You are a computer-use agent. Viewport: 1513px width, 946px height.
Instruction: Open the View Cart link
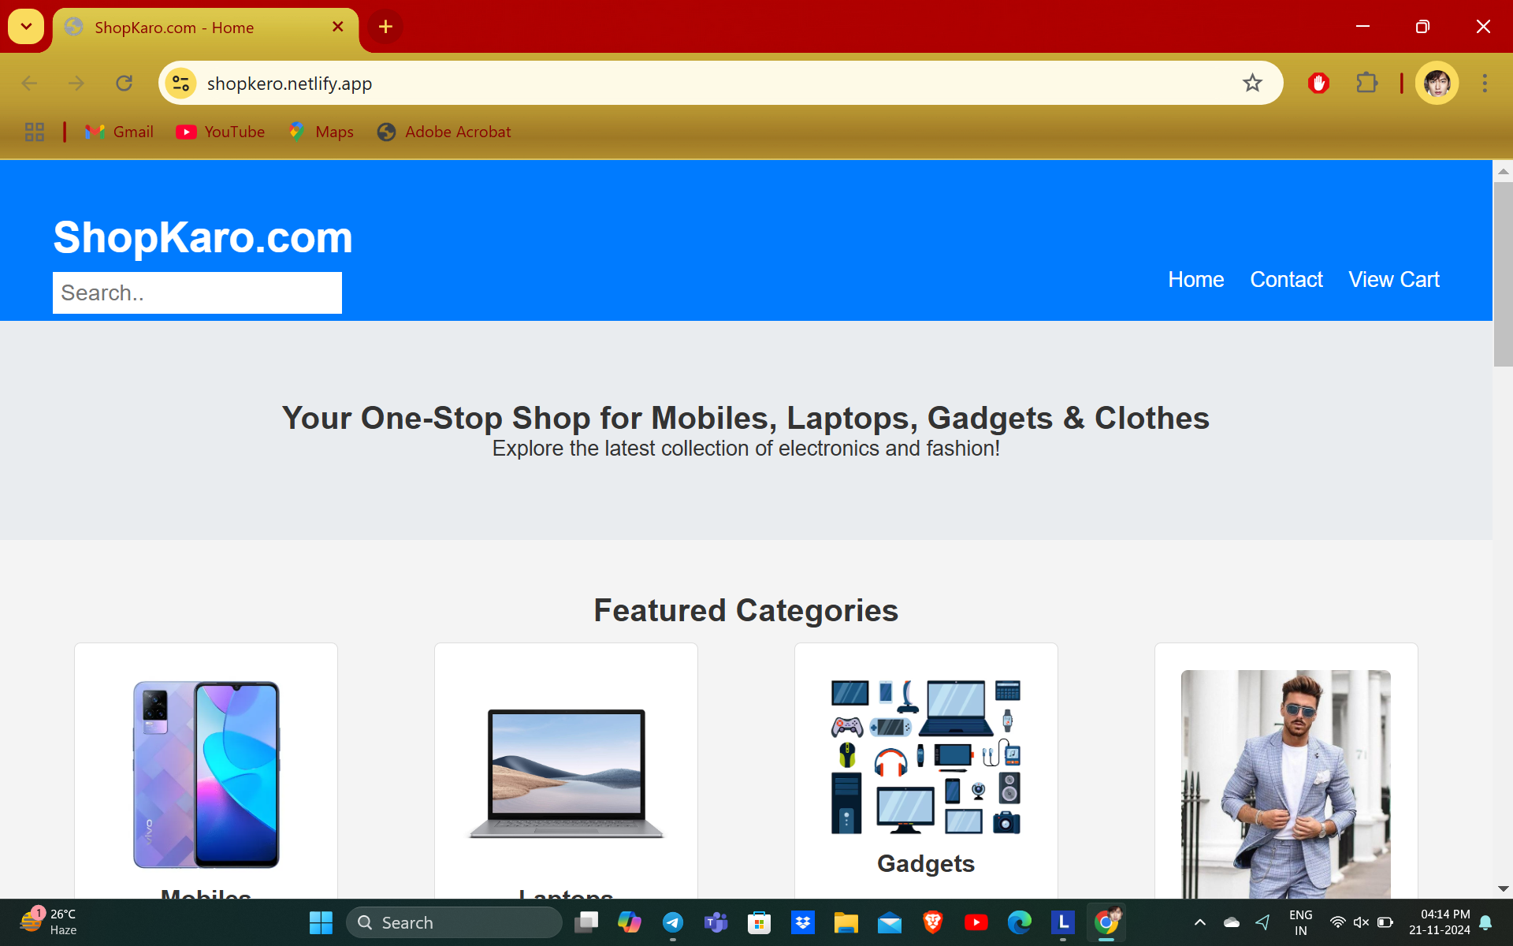point(1393,279)
